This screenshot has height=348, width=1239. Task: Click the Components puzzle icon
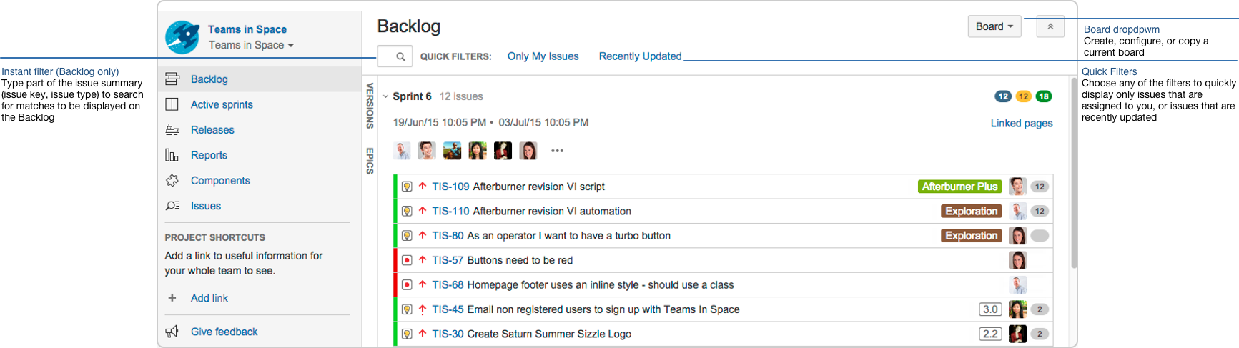coord(172,181)
